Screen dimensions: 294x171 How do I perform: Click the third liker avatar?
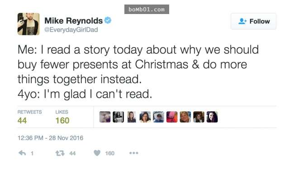coord(132,117)
